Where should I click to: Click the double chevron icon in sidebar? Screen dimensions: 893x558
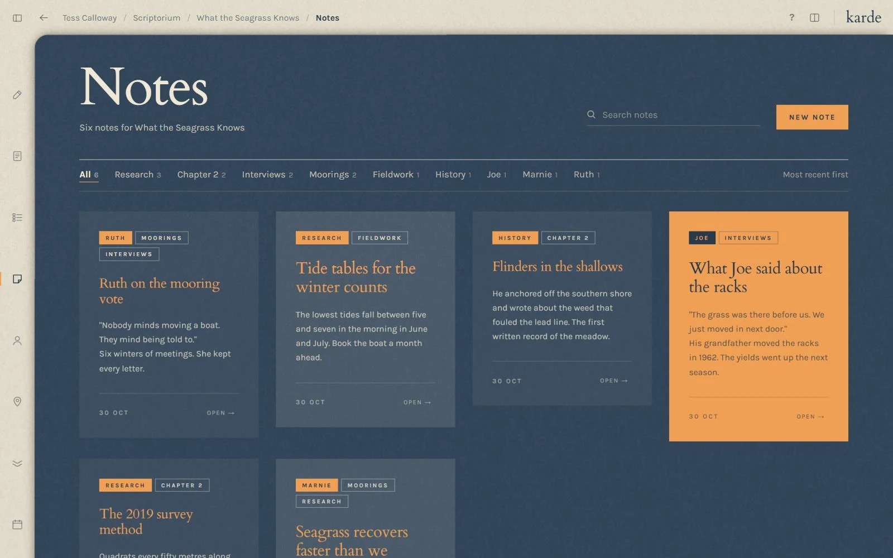17,463
